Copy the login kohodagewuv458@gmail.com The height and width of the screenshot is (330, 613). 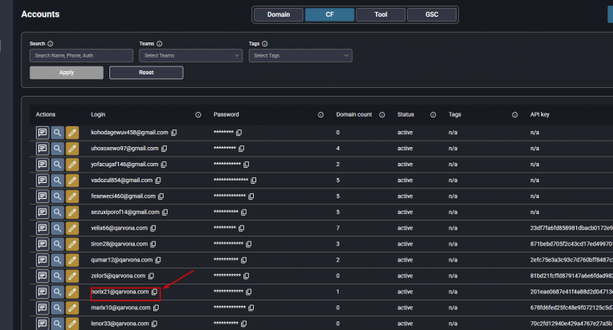174,133
